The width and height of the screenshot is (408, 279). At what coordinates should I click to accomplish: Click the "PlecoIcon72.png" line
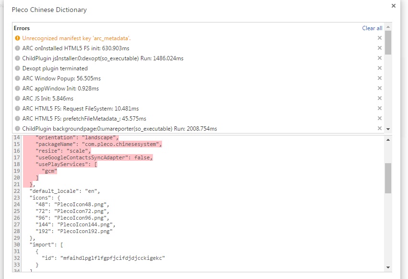click(72, 211)
